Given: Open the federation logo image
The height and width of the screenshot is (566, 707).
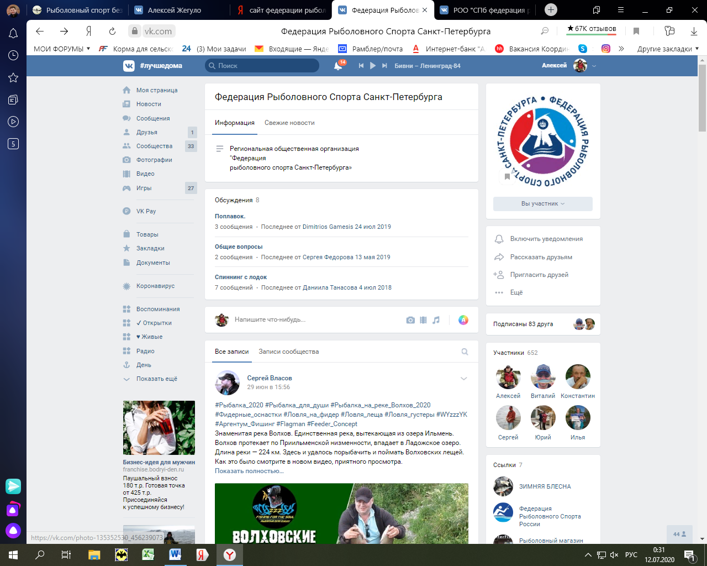Looking at the screenshot, I should (543, 141).
